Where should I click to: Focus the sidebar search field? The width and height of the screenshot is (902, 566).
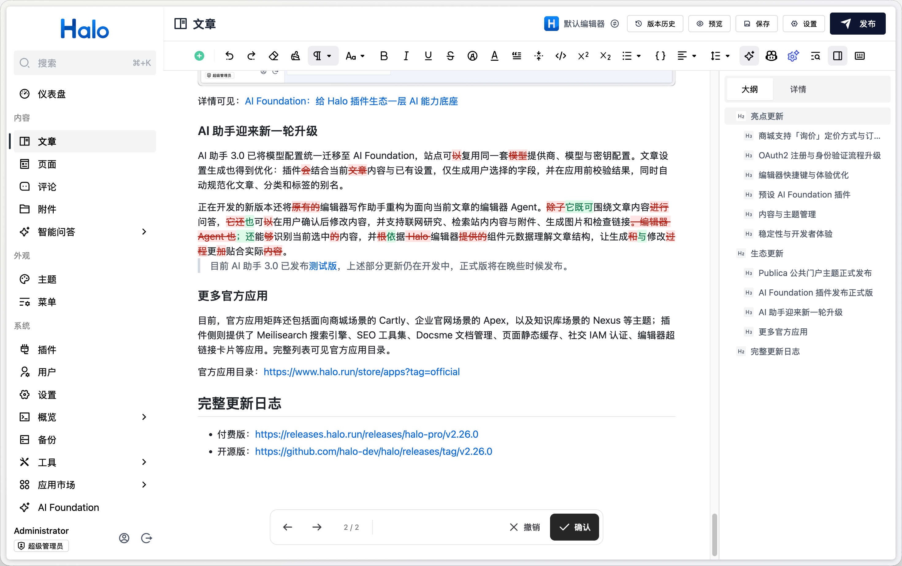[85, 63]
